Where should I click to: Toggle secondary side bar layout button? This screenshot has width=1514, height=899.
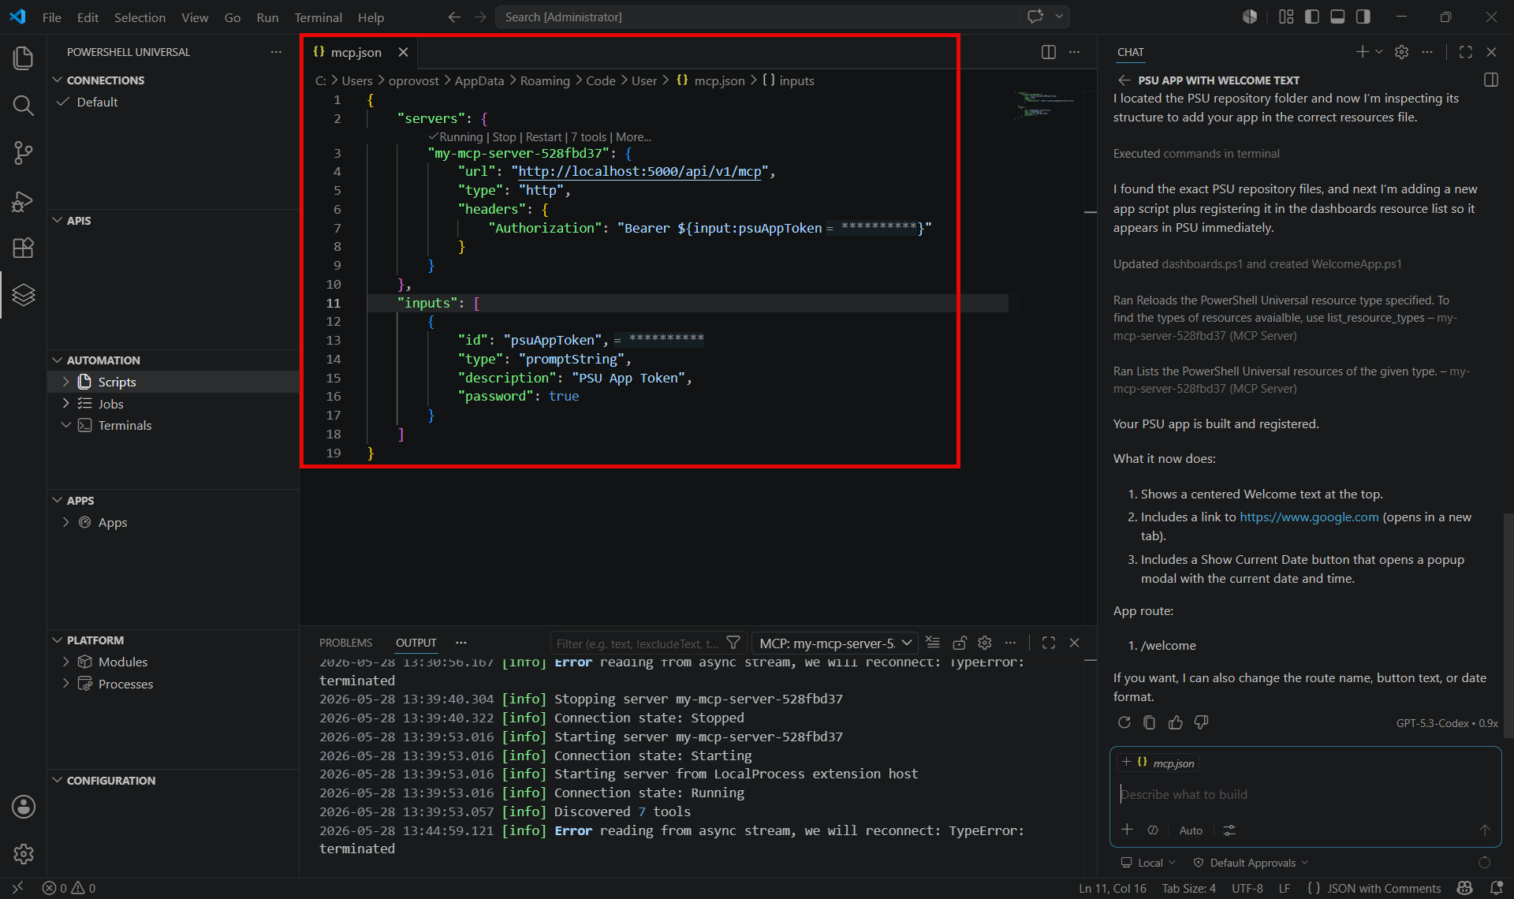tap(1363, 17)
